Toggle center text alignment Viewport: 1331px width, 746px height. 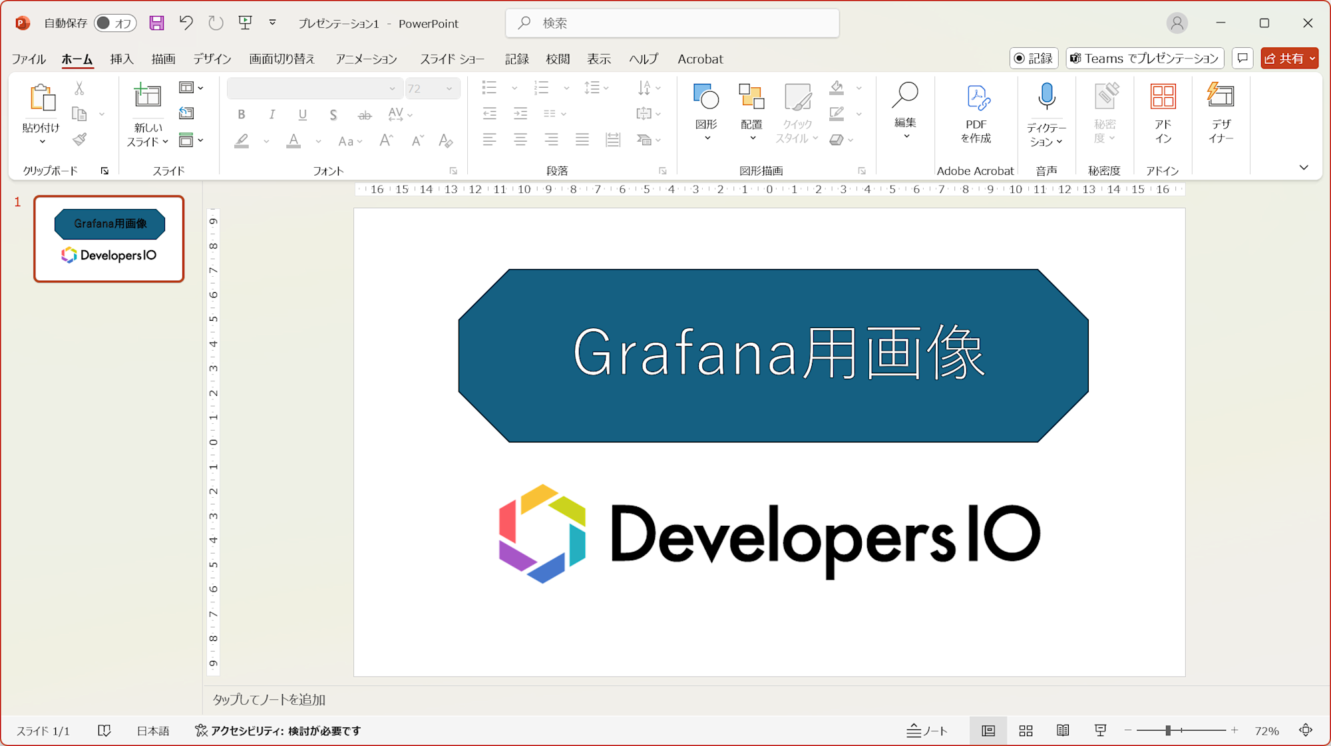click(520, 140)
